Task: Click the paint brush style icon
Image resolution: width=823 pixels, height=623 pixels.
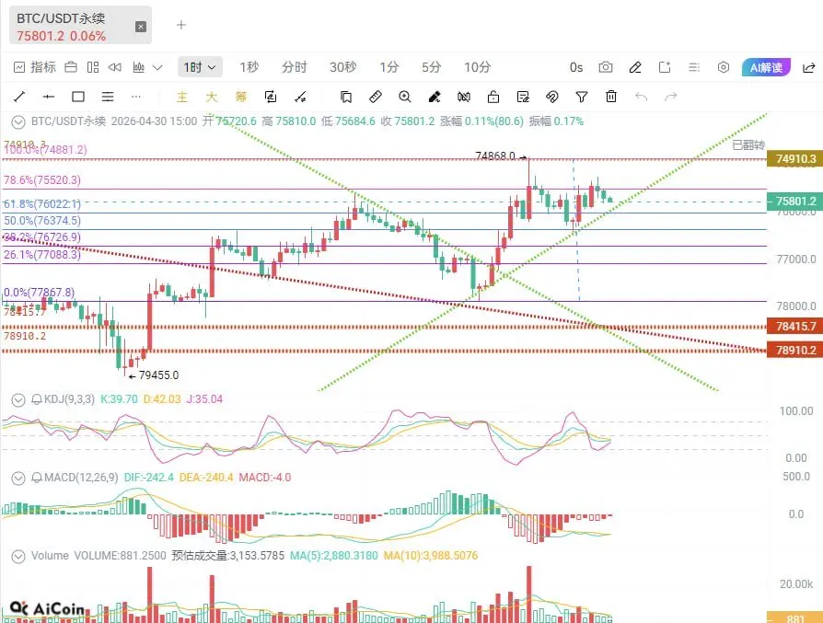Action: (435, 97)
